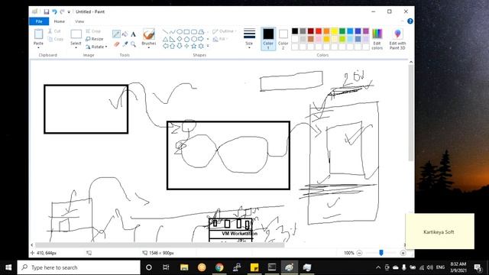Select the Pencil tool
The width and height of the screenshot is (489, 275).
pos(116,34)
